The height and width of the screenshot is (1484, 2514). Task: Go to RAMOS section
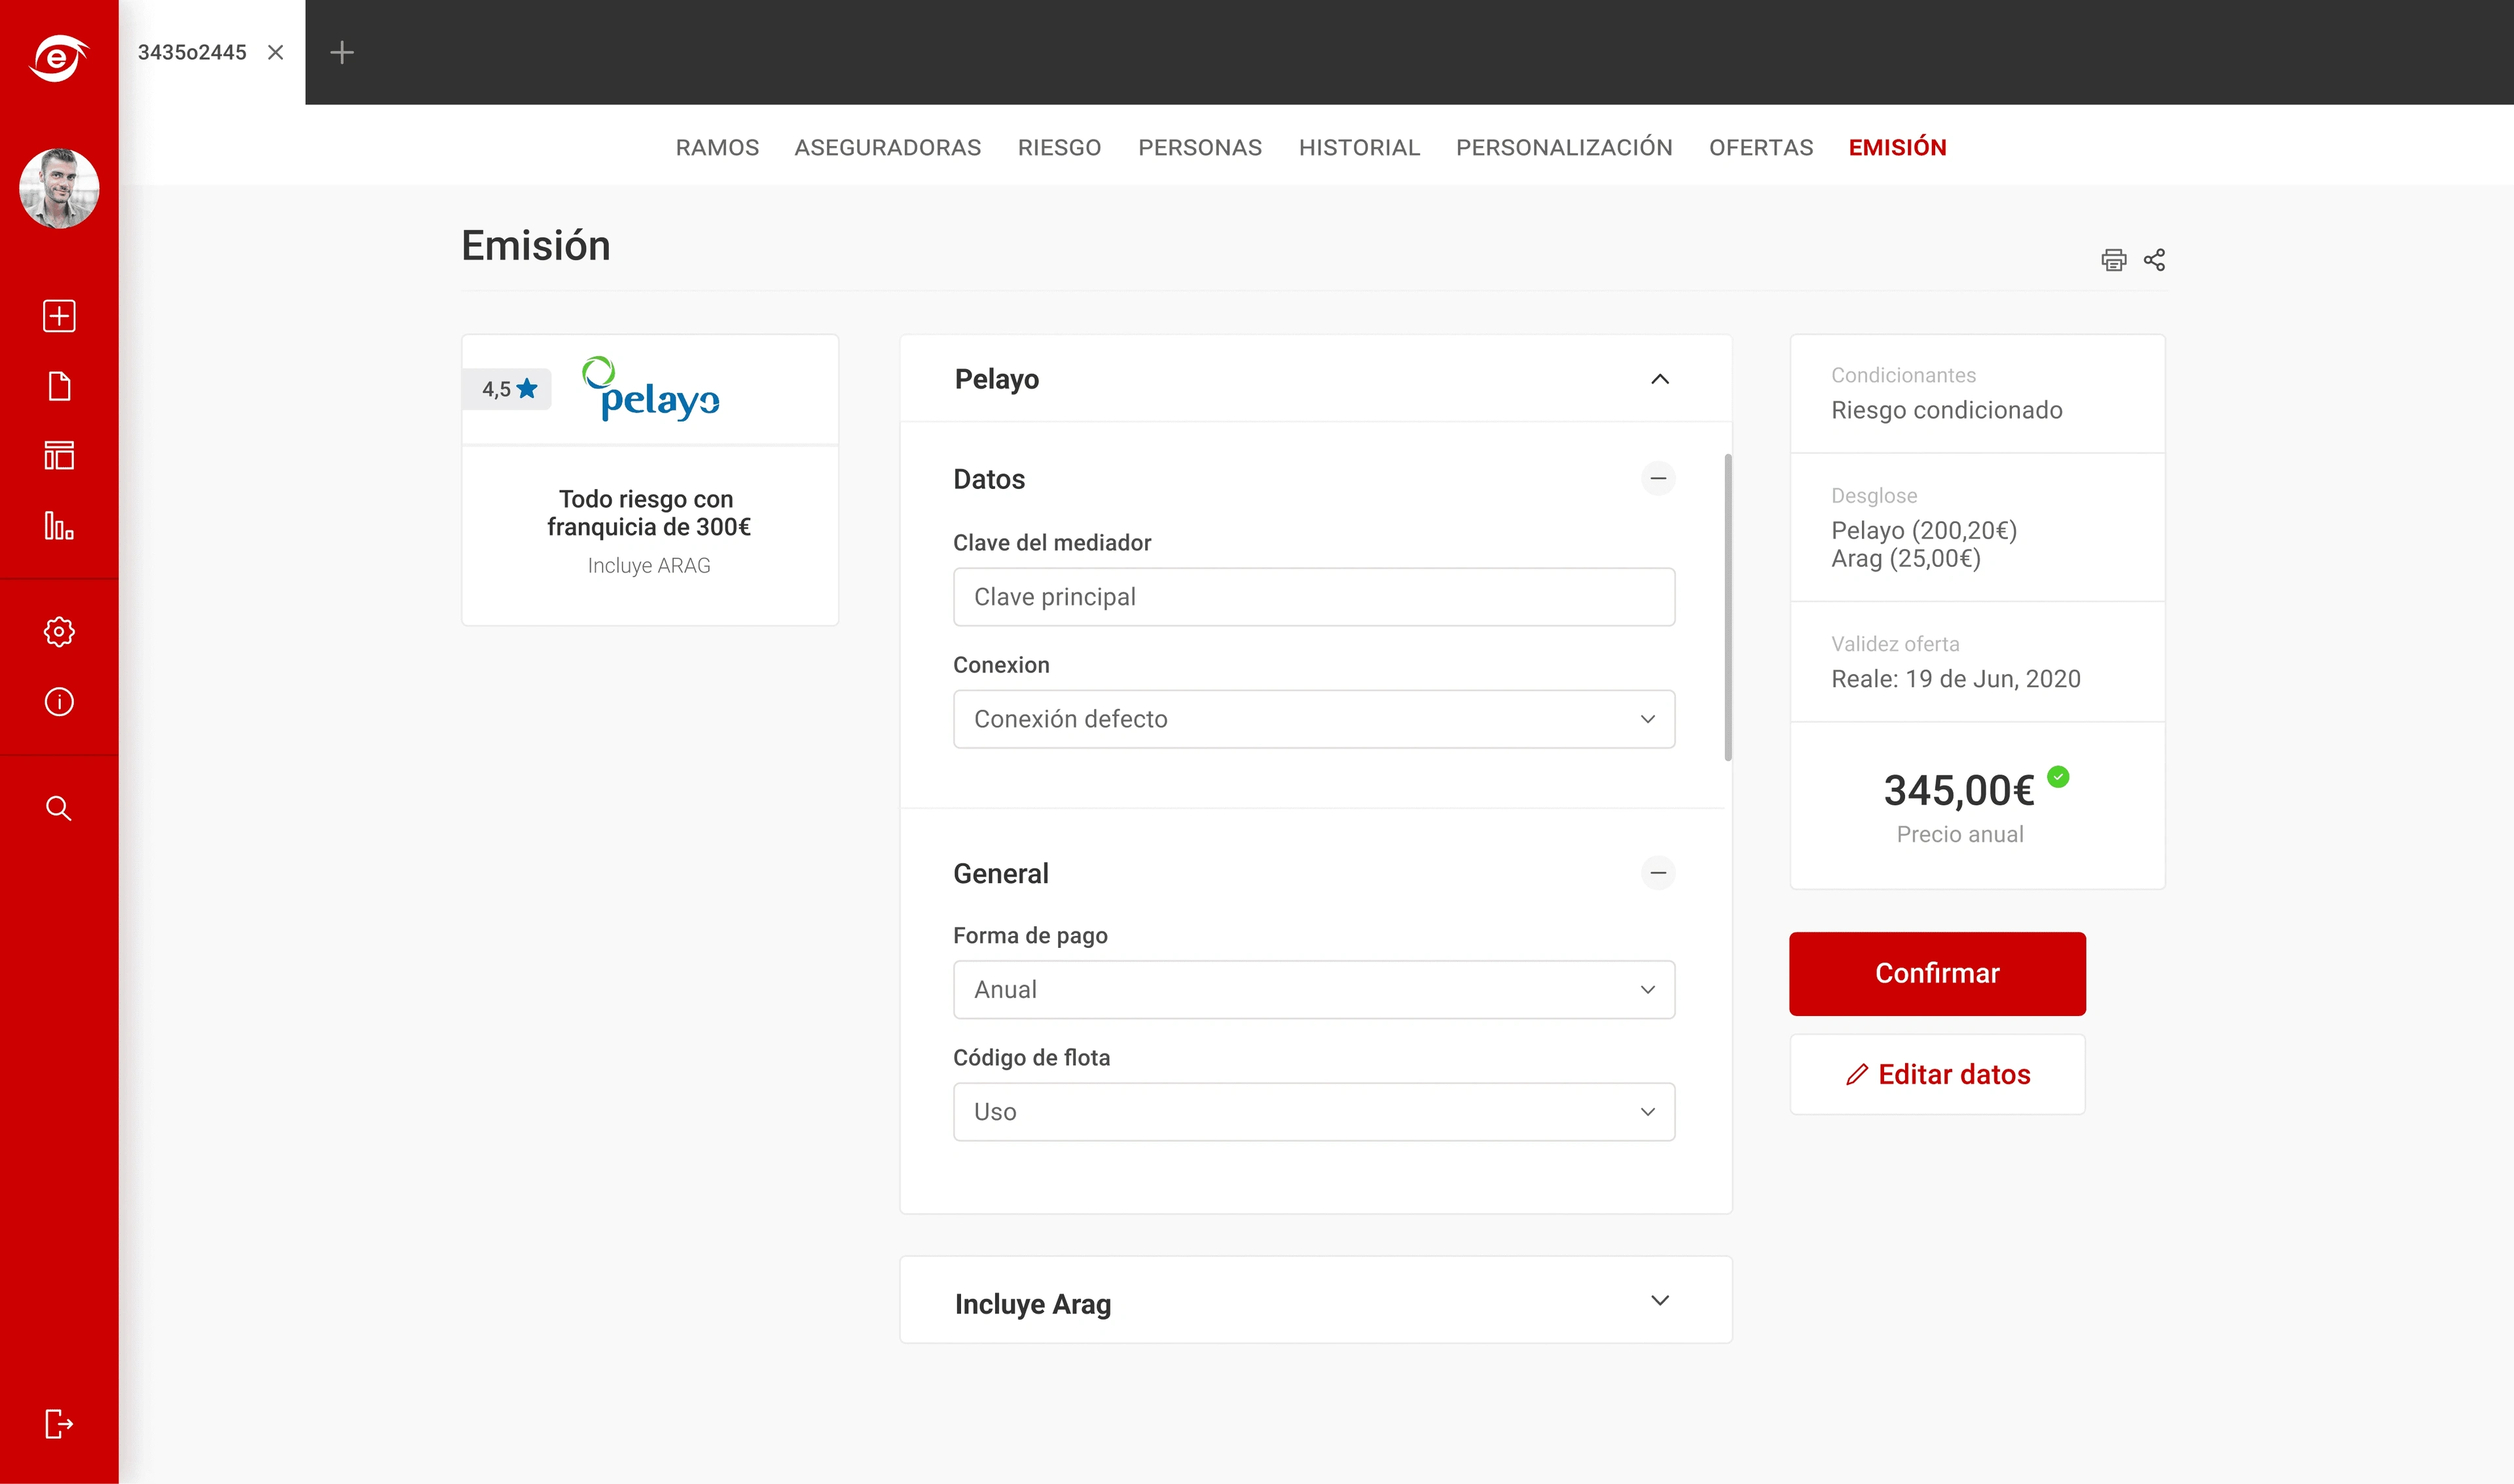[717, 147]
